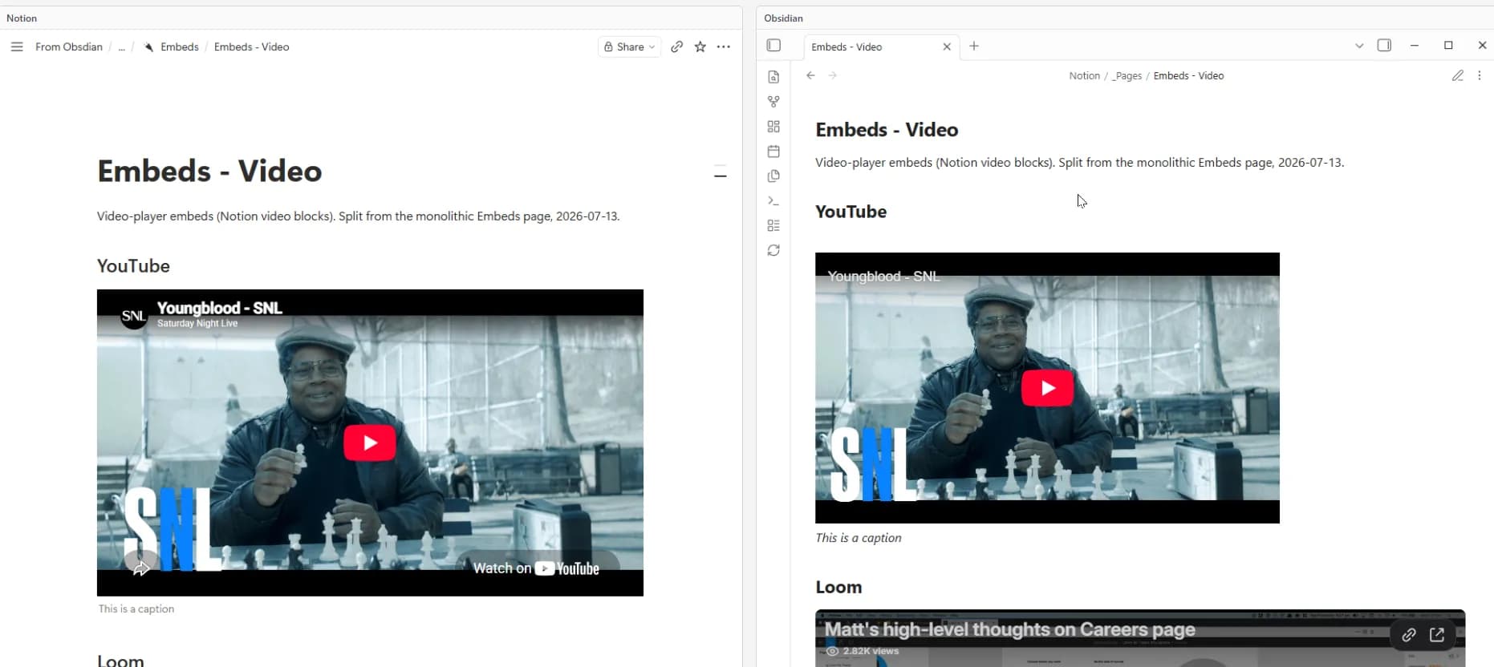Click 'Embeds - Video' title in Obsidian
This screenshot has height=667, width=1494.
tap(887, 130)
